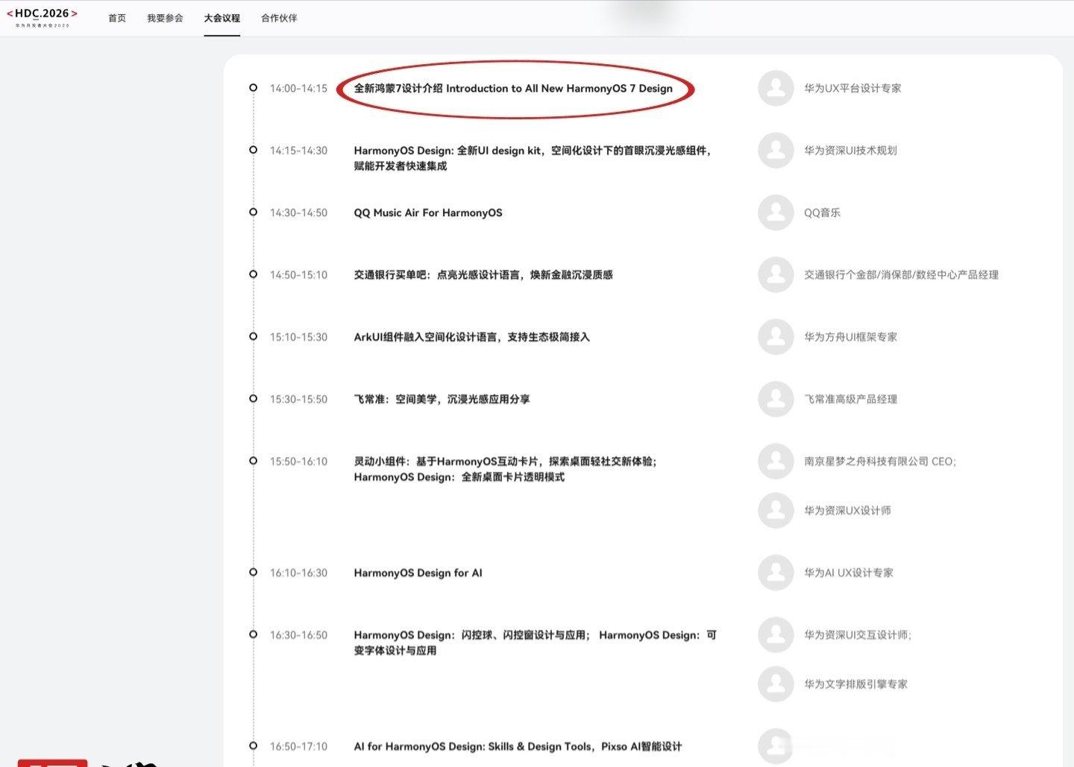The image size is (1074, 767).
Task: Click the avatar beside 交通银行 product manager
Action: (x=776, y=275)
